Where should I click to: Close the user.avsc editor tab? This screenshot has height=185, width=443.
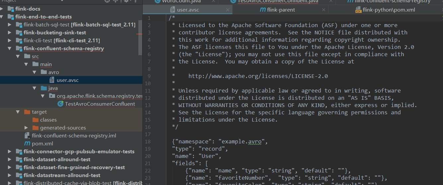[x=228, y=10]
